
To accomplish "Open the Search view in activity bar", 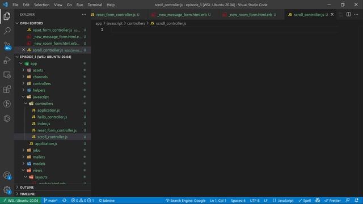I will coord(7,31).
